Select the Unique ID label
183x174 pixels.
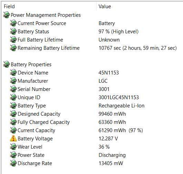coord(29,97)
